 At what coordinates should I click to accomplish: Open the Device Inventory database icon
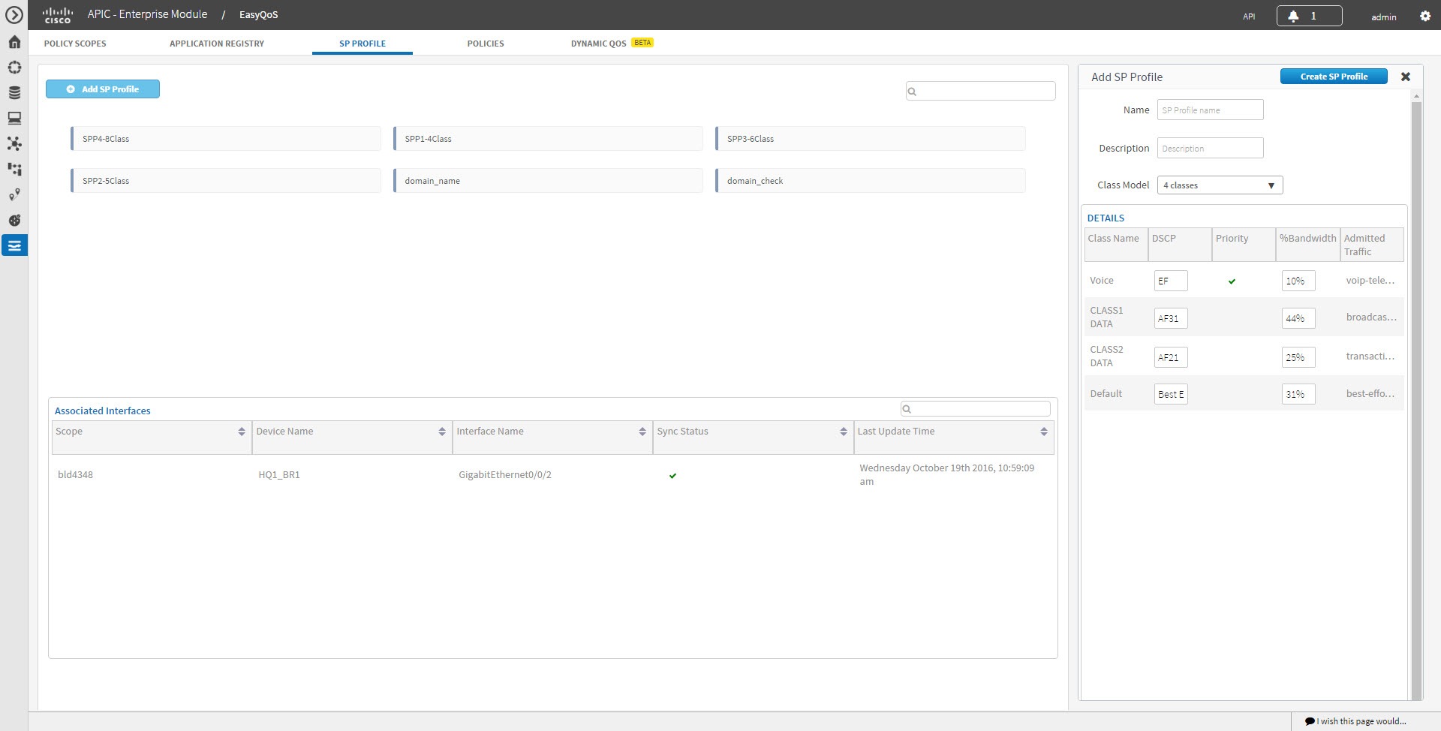[x=14, y=93]
